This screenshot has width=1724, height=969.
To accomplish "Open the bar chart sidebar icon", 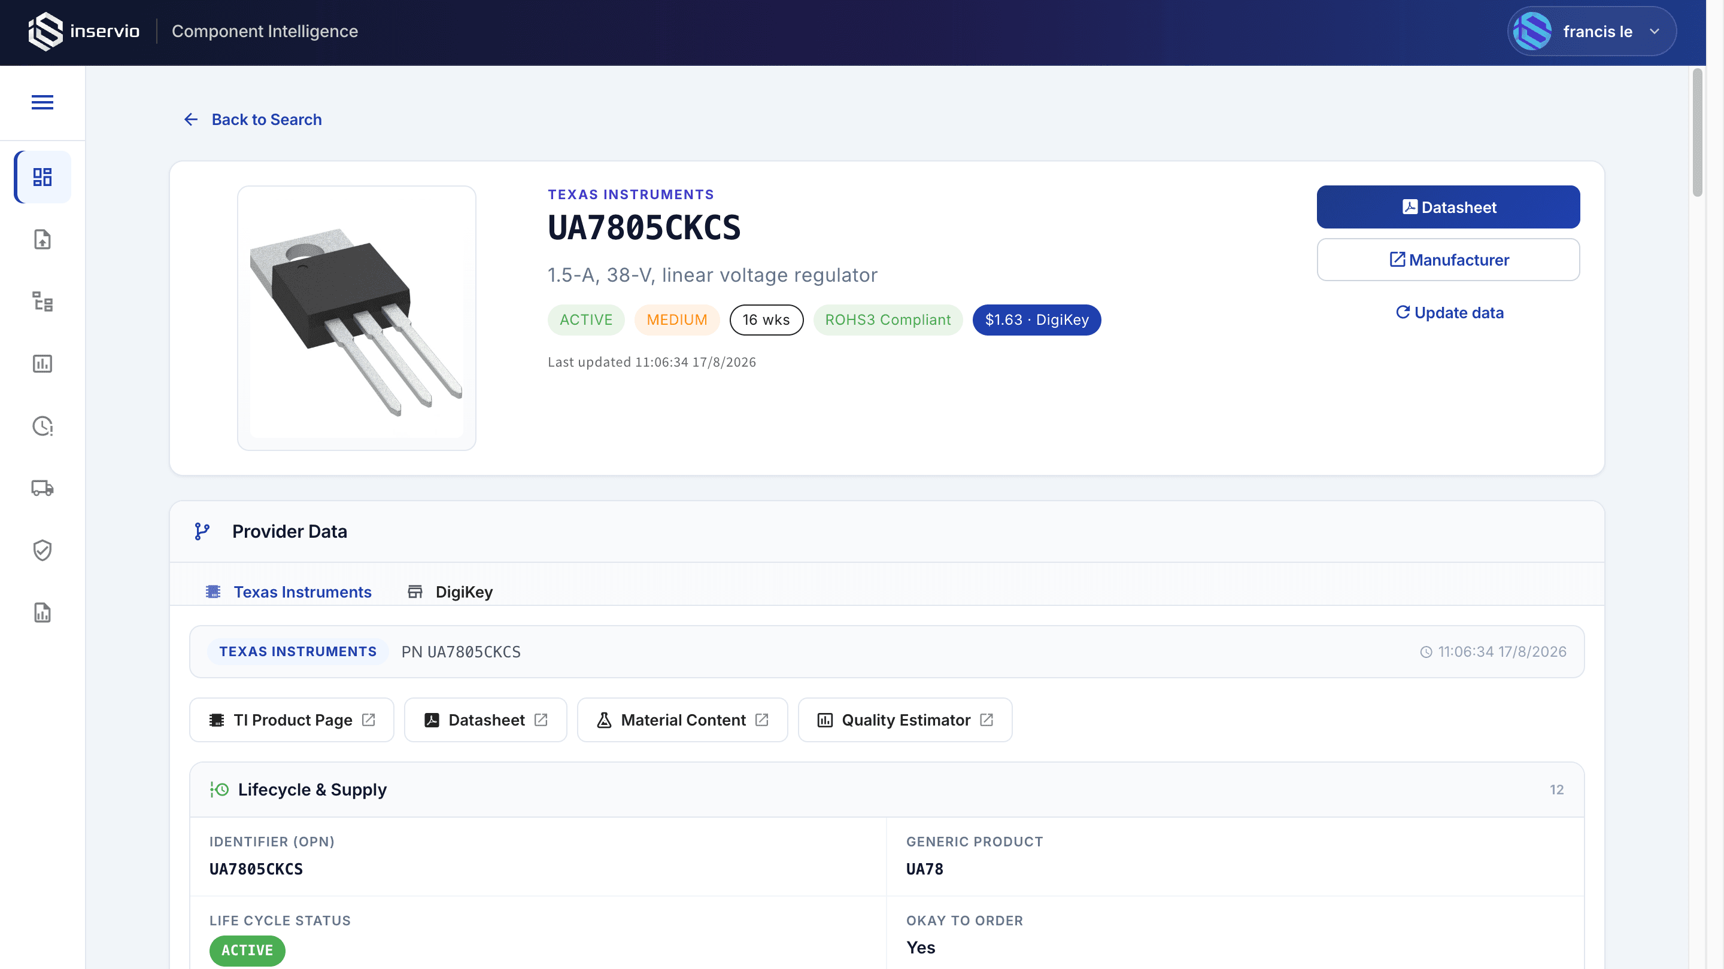I will click(42, 364).
